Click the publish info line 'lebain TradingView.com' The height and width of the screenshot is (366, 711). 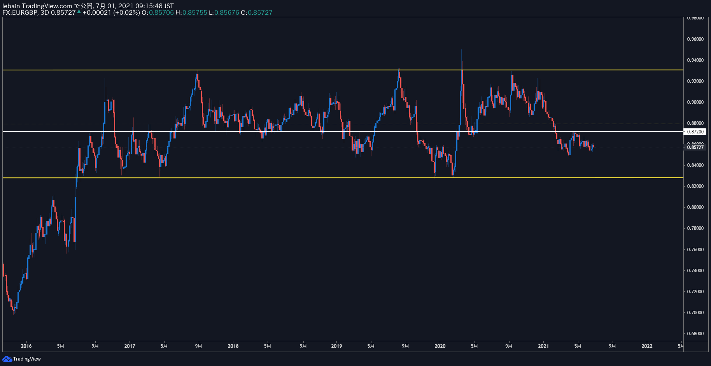pyautogui.click(x=37, y=6)
